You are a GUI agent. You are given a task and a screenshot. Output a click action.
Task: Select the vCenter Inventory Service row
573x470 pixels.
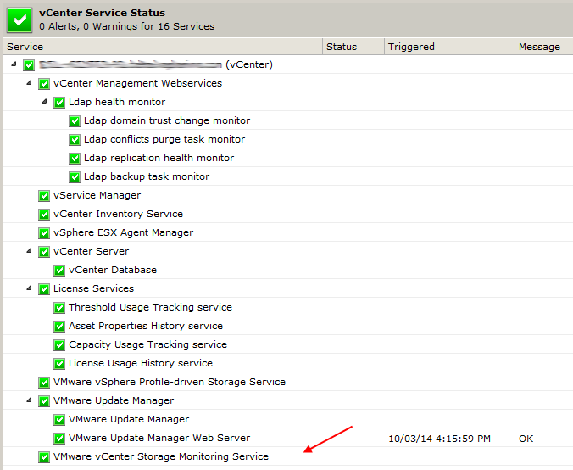pos(288,214)
